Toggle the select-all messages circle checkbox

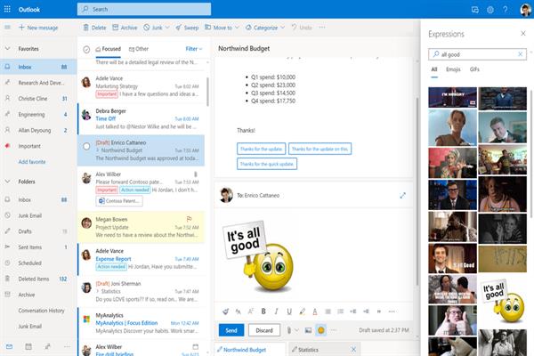click(86, 49)
